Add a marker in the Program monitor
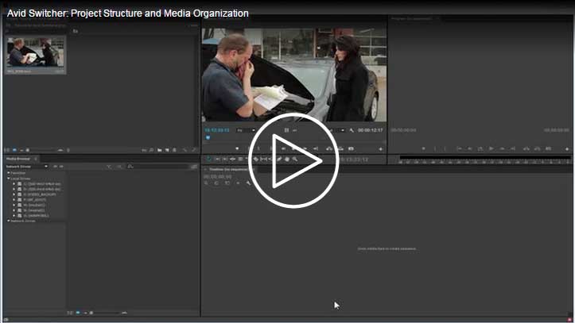The width and height of the screenshot is (575, 323). tap(423, 148)
